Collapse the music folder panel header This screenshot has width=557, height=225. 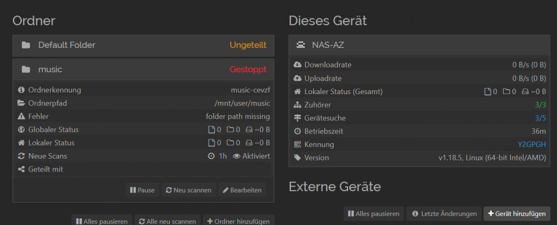tap(143, 70)
